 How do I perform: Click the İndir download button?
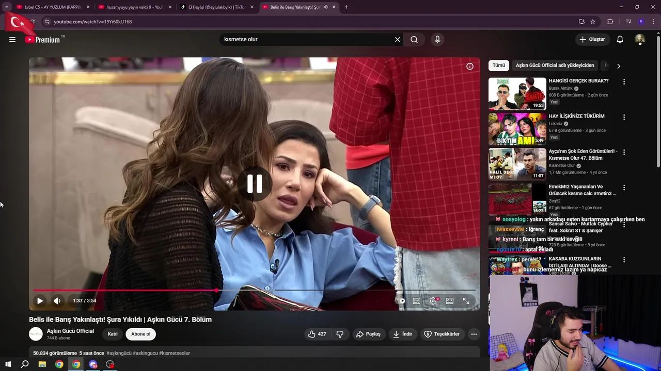coord(402,334)
